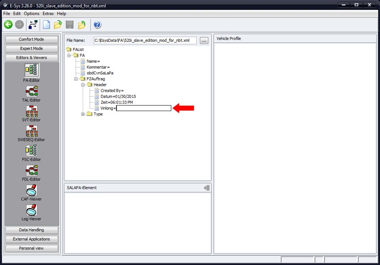Open the FA-Editor
Image resolution: width=380 pixels, height=265 pixels.
[x=32, y=70]
